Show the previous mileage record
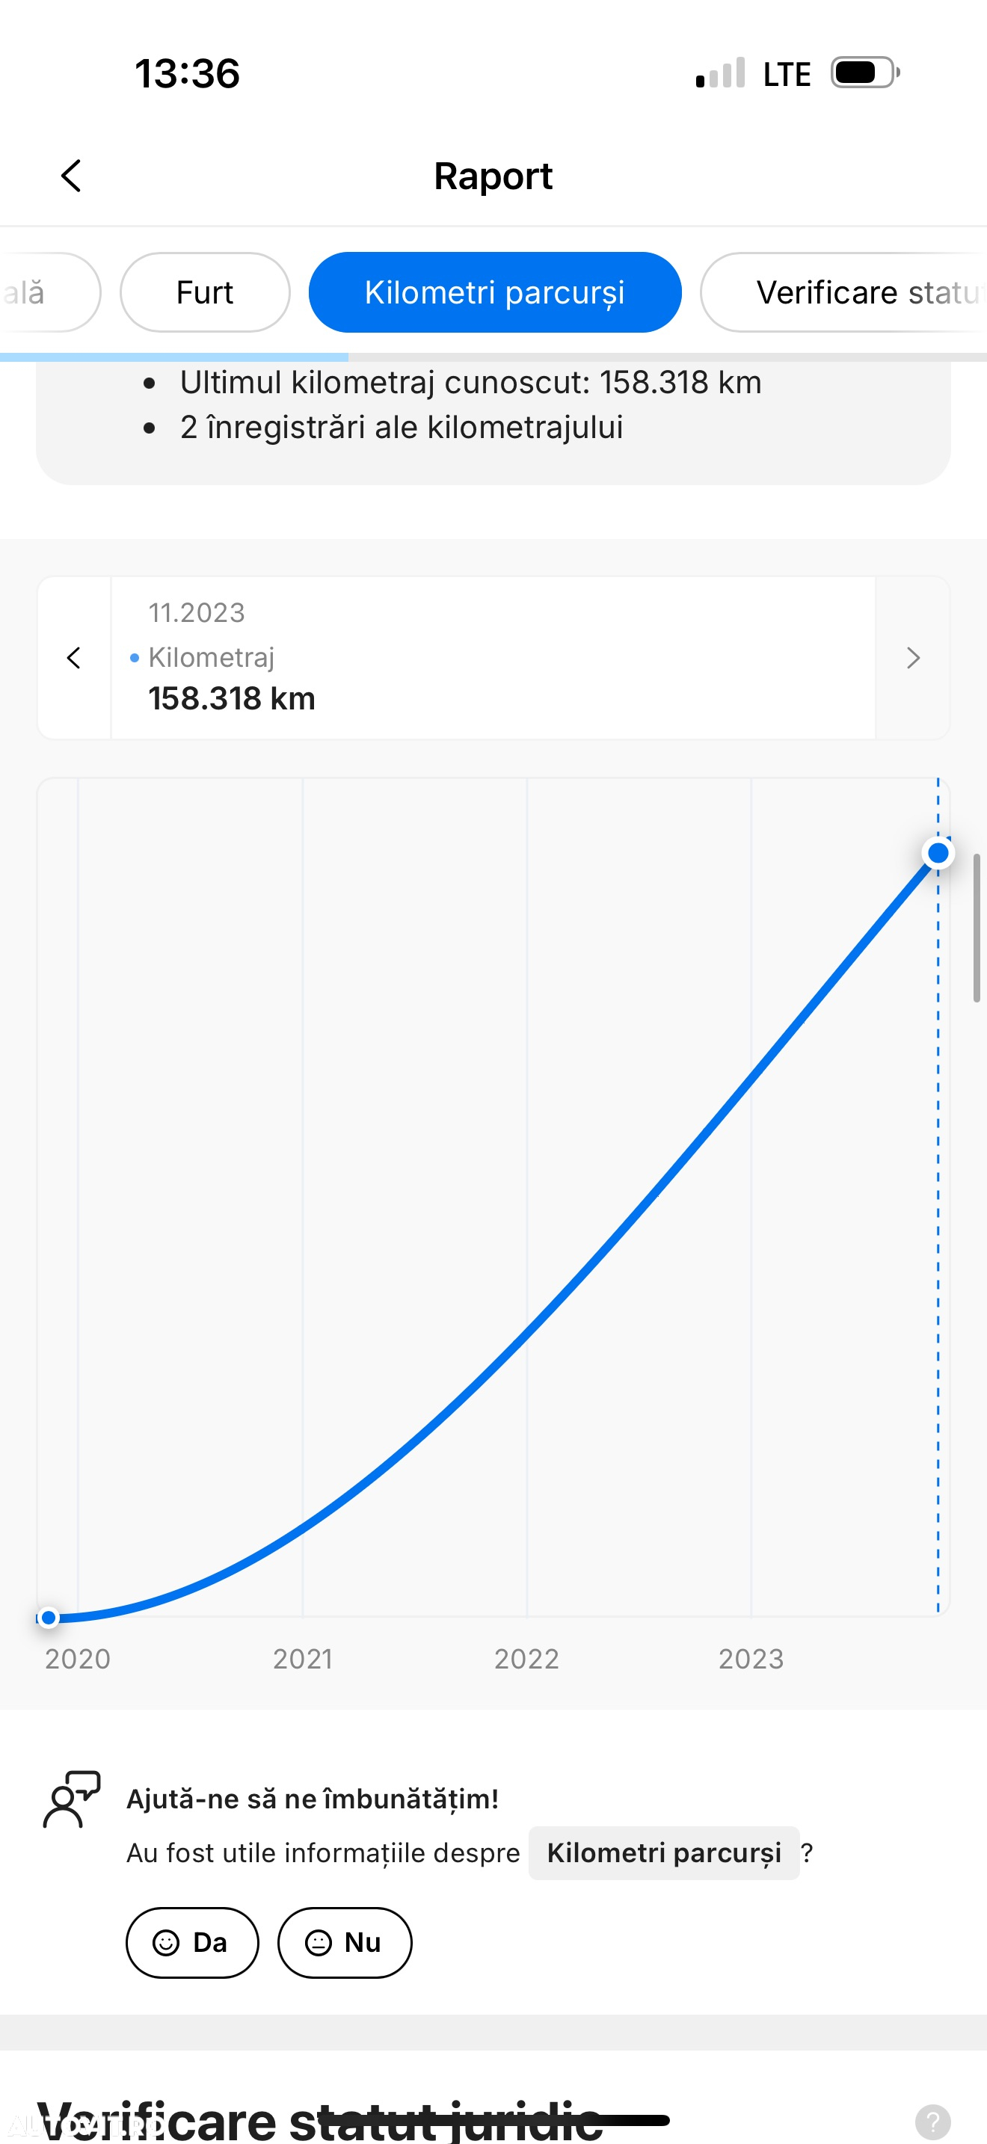This screenshot has width=987, height=2144. 74,658
